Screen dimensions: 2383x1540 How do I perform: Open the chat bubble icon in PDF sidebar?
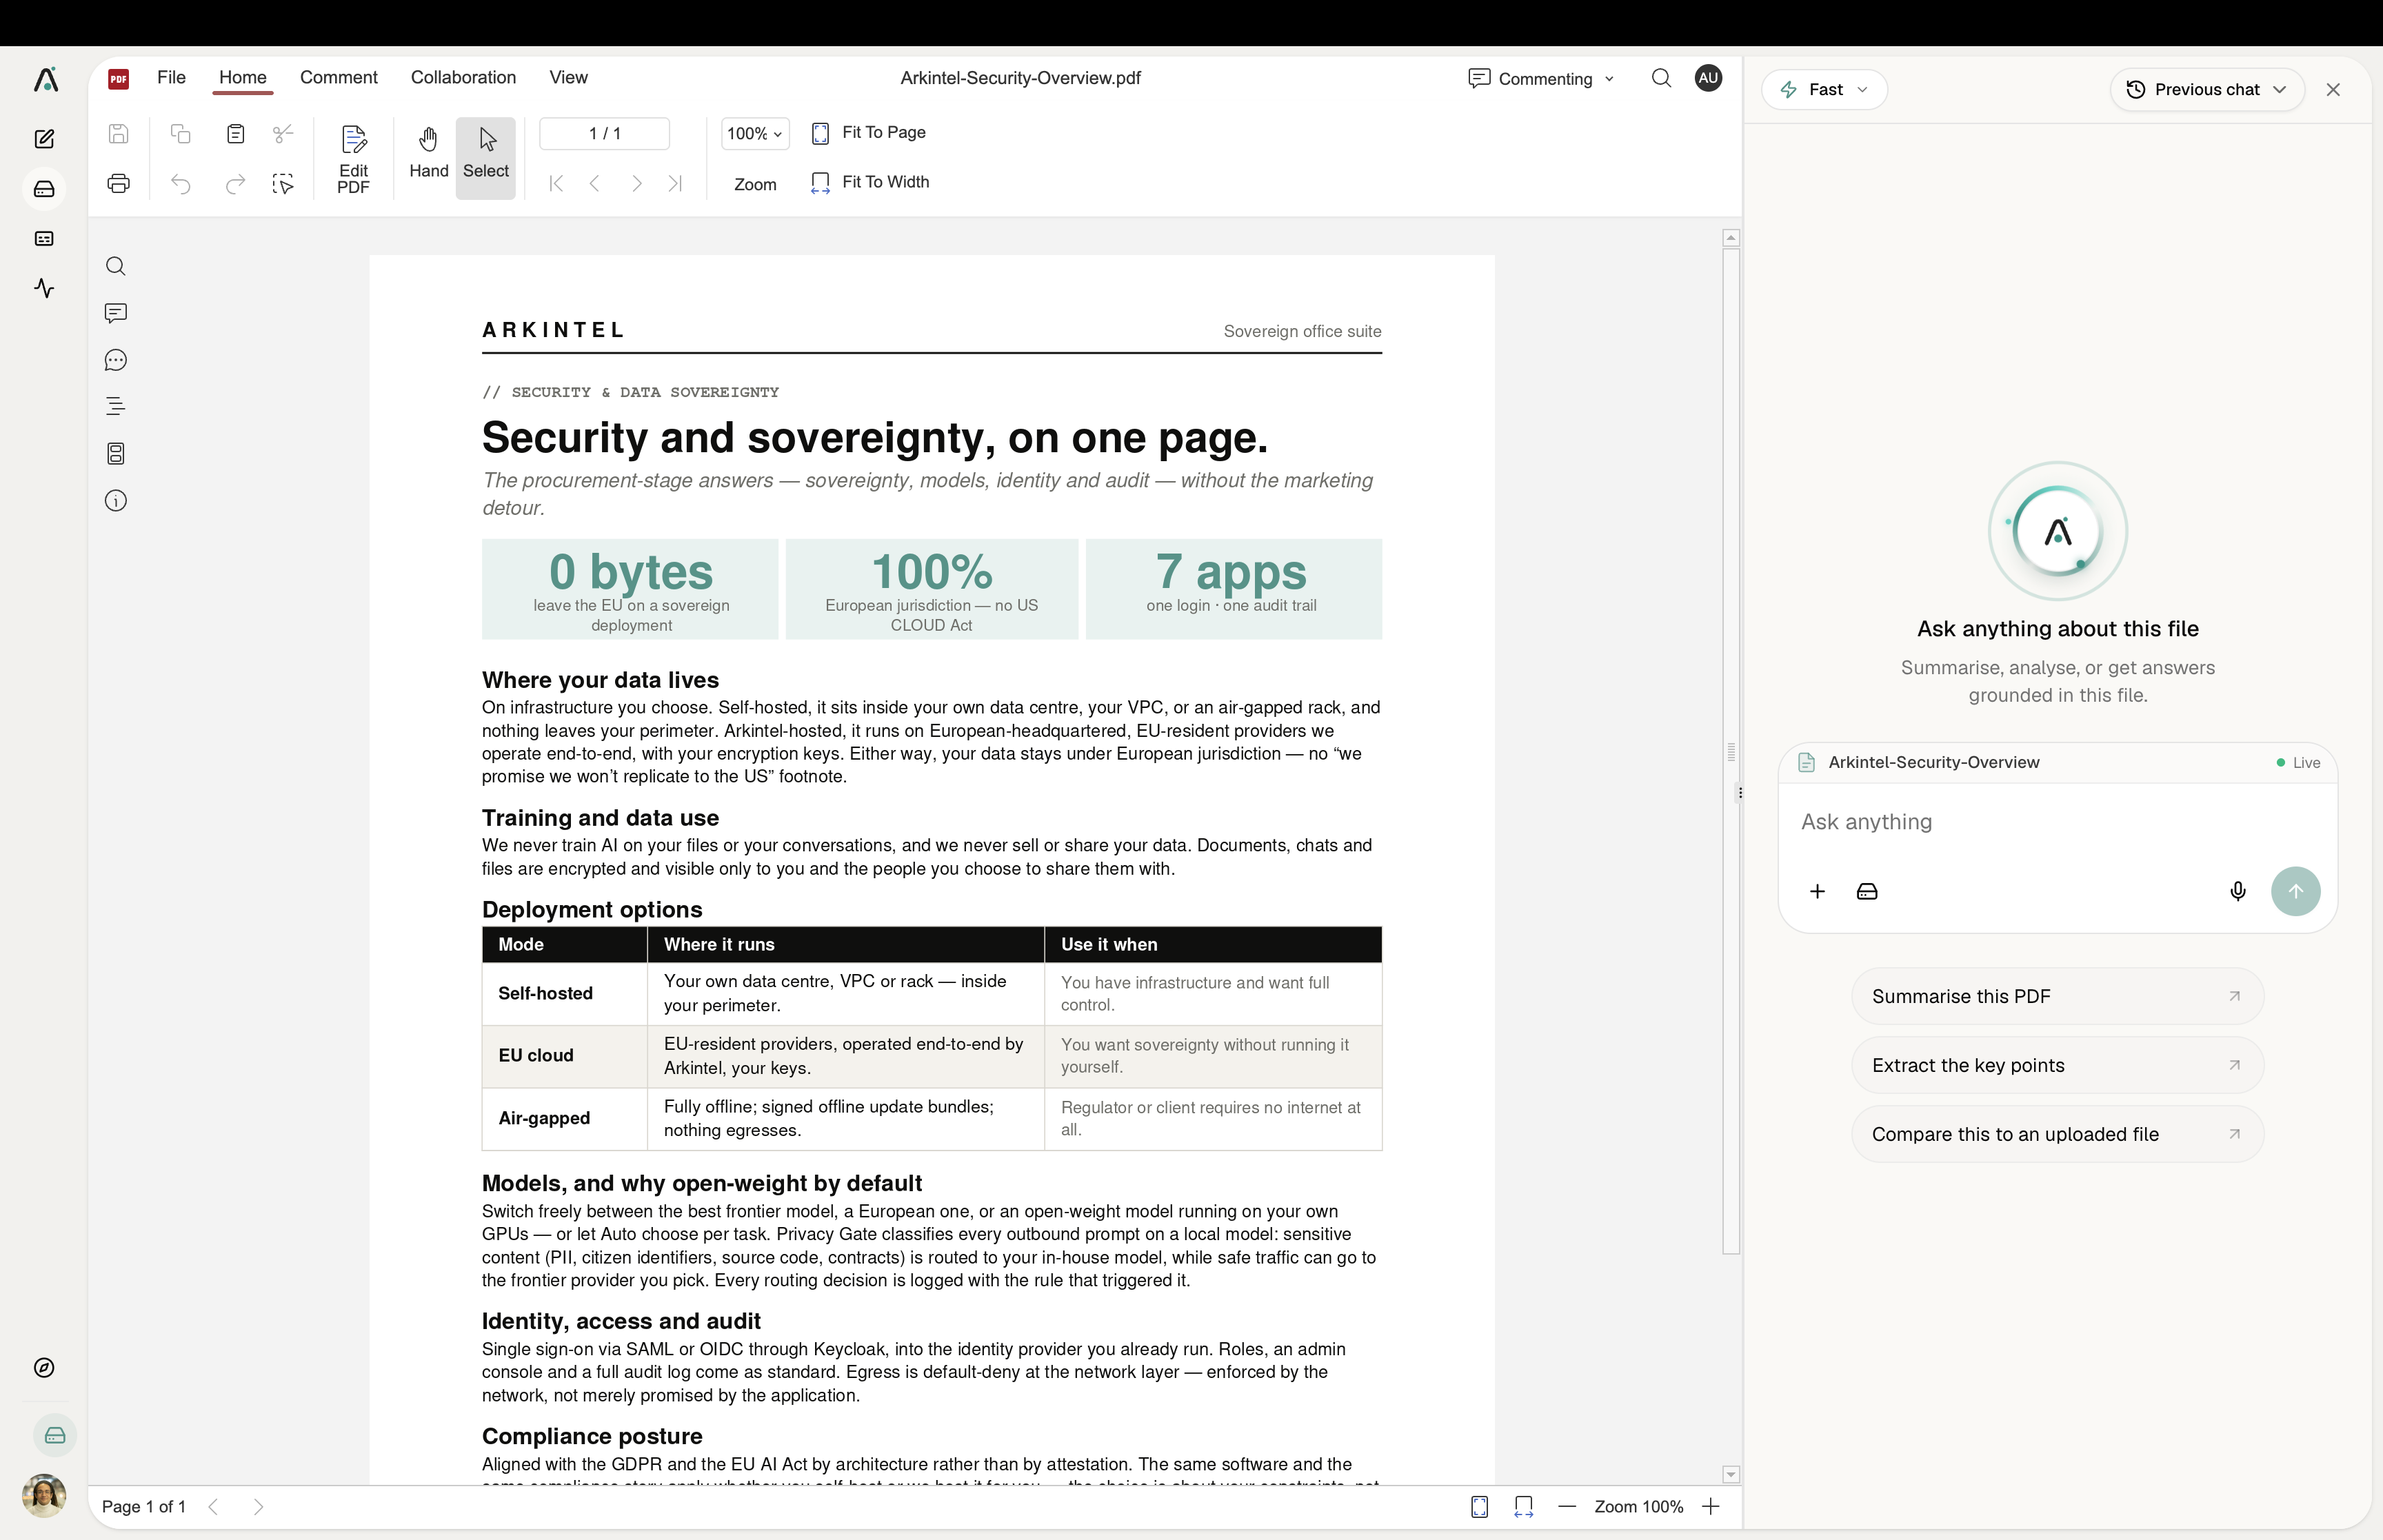click(x=116, y=360)
